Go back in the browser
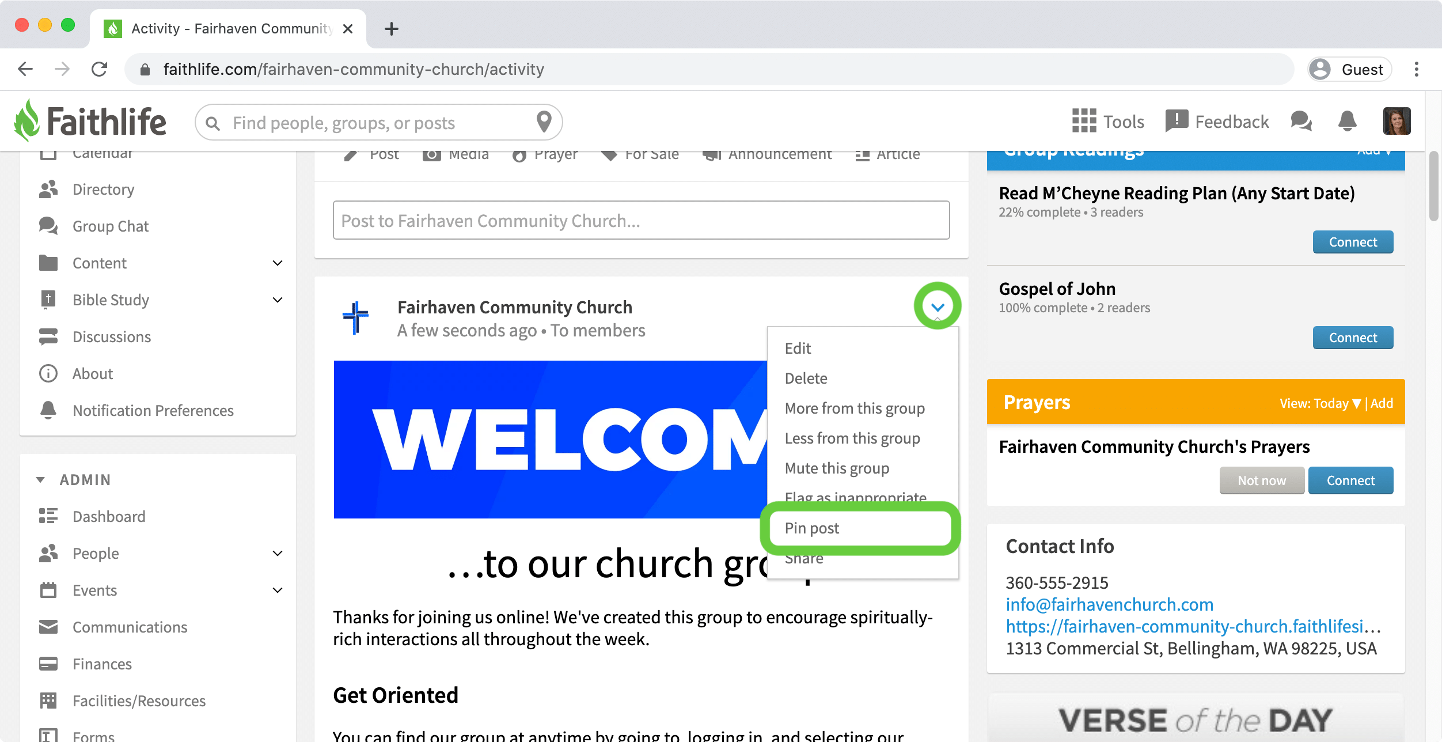This screenshot has height=742, width=1442. tap(25, 69)
